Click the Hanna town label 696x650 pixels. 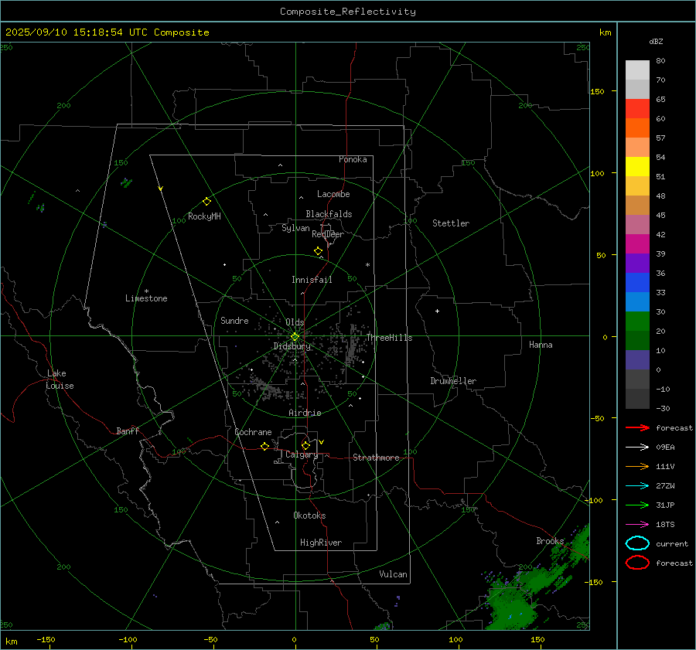coord(541,345)
